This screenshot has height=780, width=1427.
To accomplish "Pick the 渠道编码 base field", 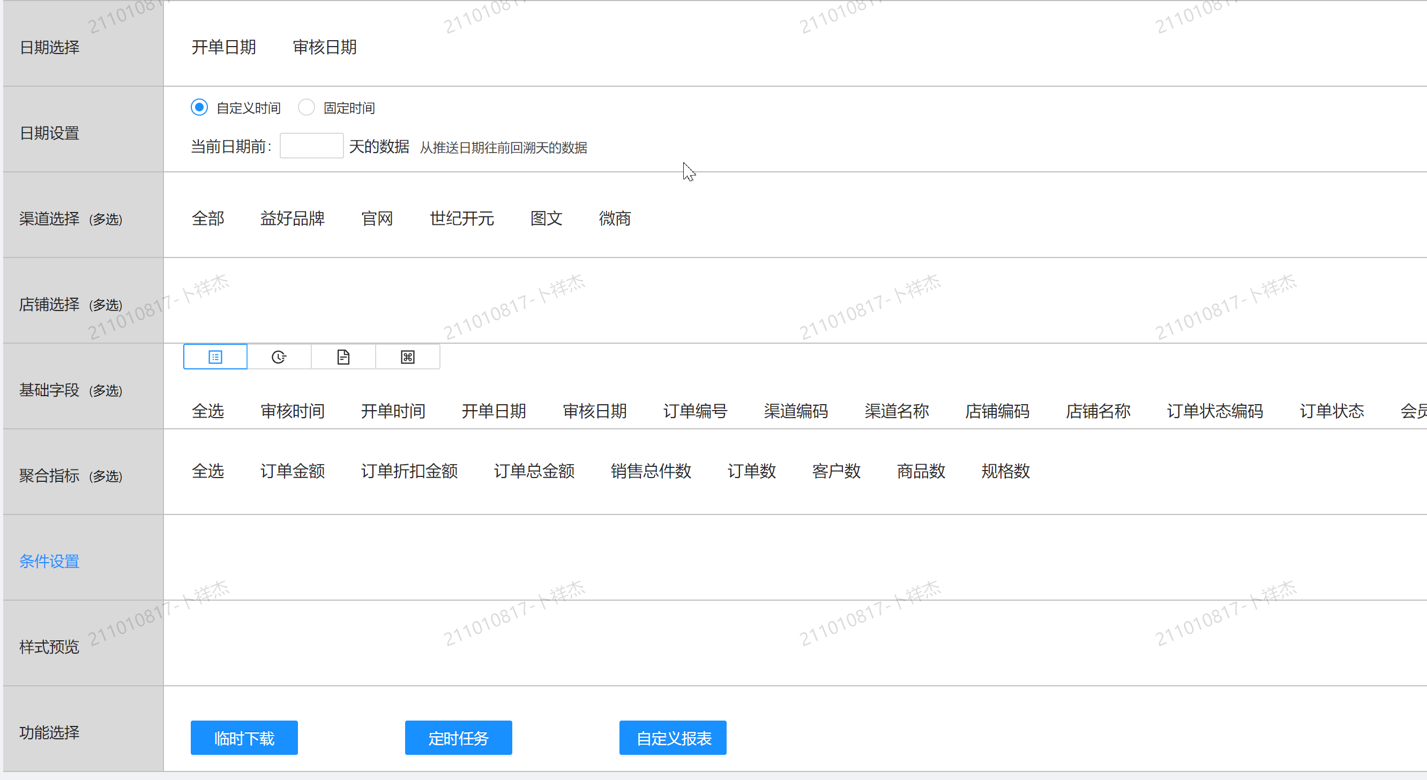I will pos(796,411).
